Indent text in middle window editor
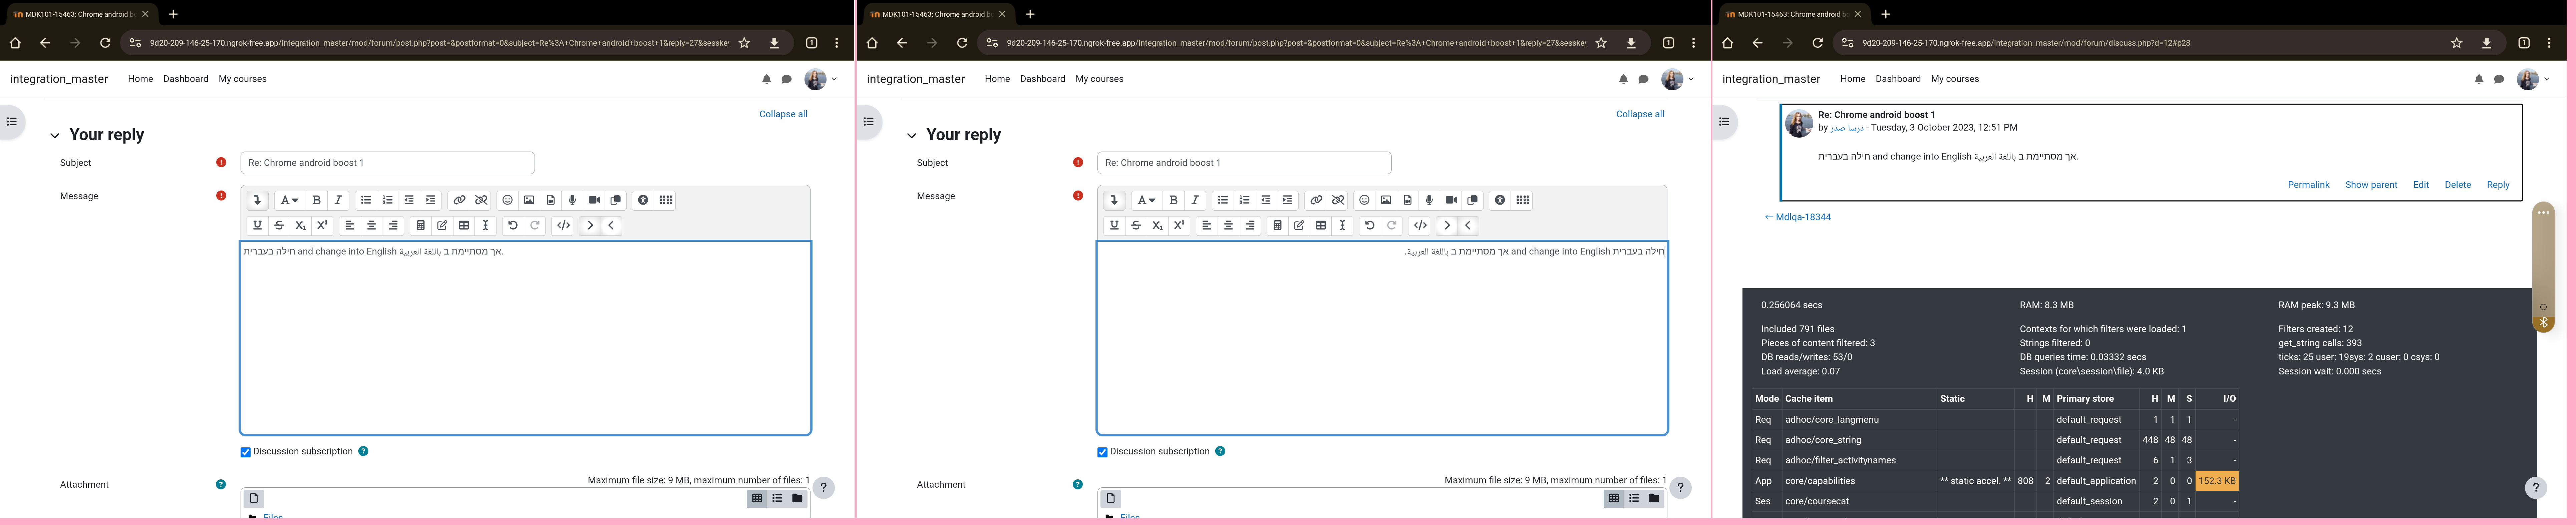This screenshot has height=525, width=2576. [1288, 201]
